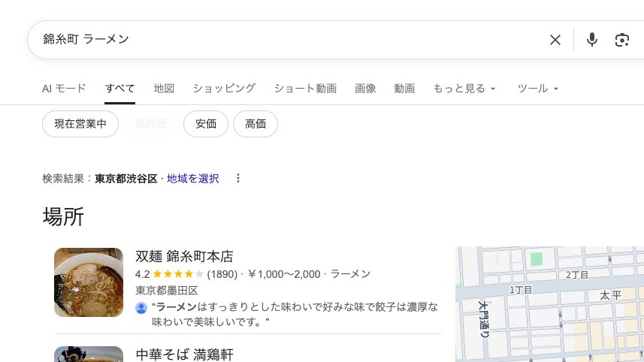Viewport: 644px width, 362px height.
Task: Start voice search with microphone icon
Action: [592, 40]
